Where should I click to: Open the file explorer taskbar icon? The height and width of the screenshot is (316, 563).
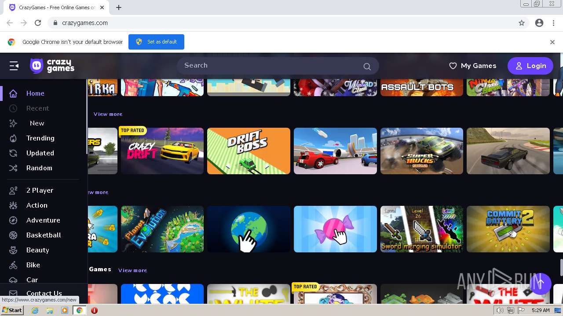coord(50,310)
